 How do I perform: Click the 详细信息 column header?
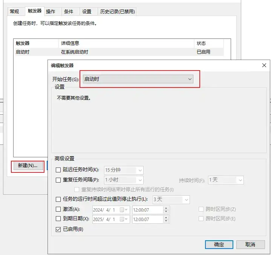coord(127,43)
